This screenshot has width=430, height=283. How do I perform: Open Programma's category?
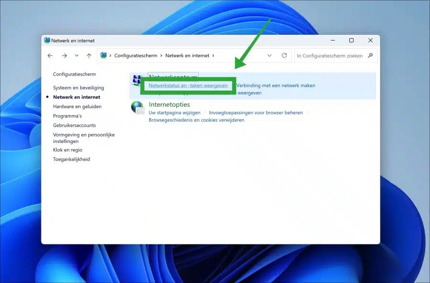(67, 116)
